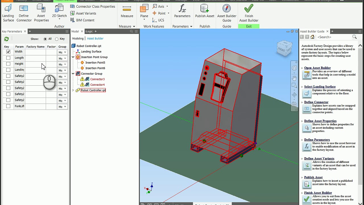
Task: Switch to Modeling view
Action: [78, 38]
